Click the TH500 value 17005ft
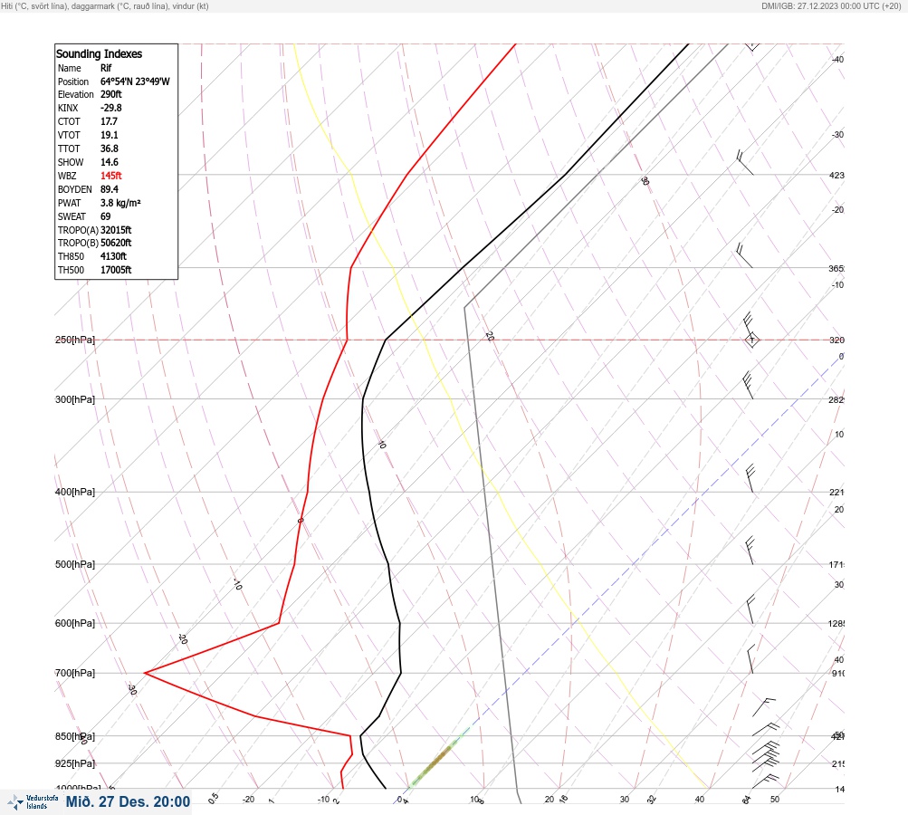The image size is (908, 815). pos(116,270)
